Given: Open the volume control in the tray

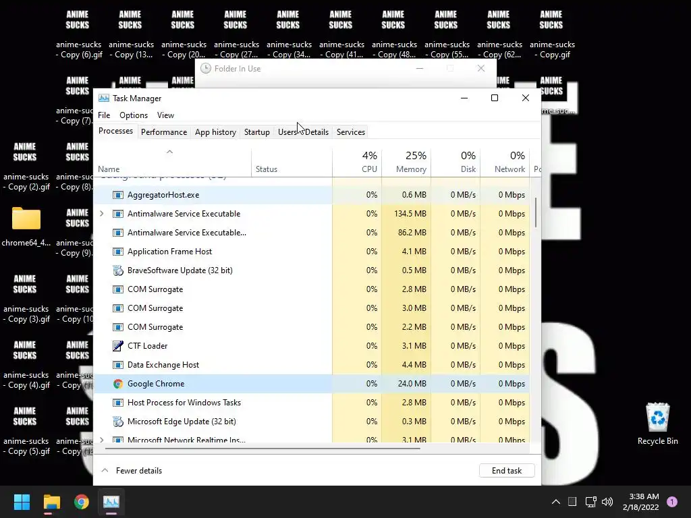Looking at the screenshot, I should [x=607, y=502].
